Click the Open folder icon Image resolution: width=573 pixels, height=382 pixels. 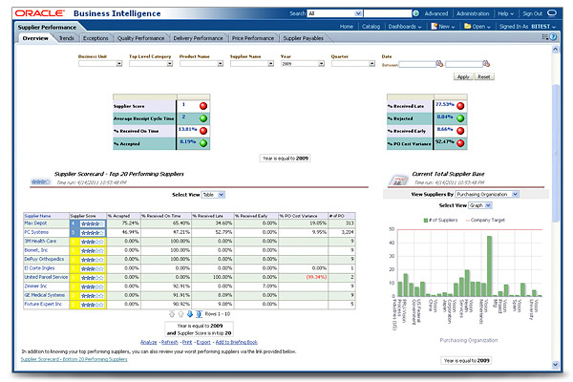tap(467, 27)
